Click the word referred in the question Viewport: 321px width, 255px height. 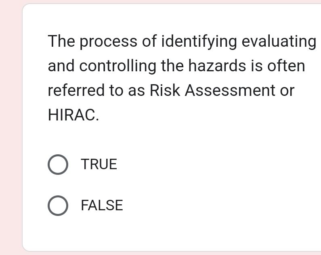[76, 91]
